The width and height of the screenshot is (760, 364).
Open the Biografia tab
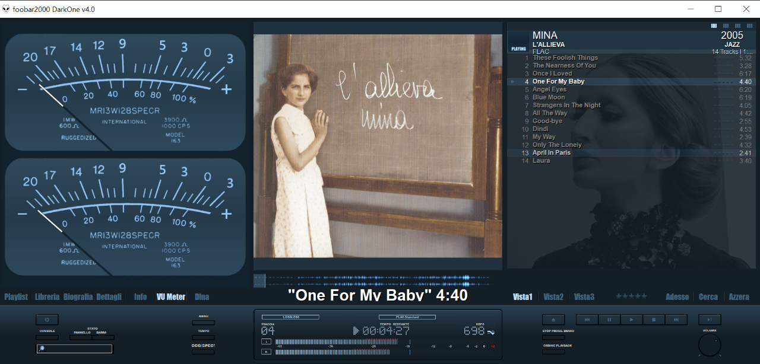pyautogui.click(x=78, y=297)
